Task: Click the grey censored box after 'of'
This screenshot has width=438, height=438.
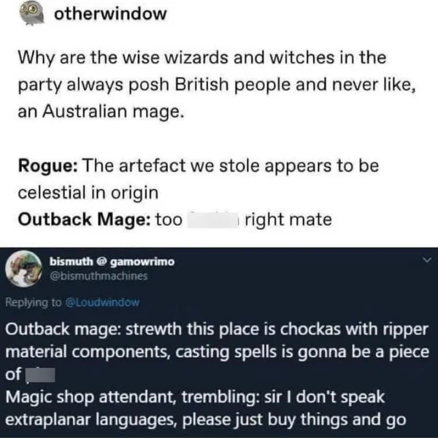Action: (x=40, y=375)
